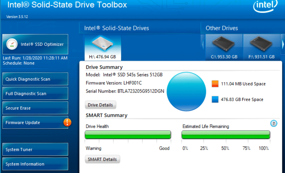
Task: Click the serial number BTLA723205G9512DGN
Action: 141,91
